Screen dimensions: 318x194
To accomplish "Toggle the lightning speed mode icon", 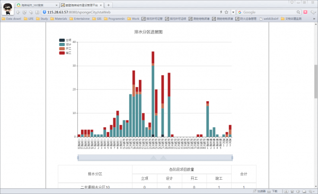I will [221, 12].
